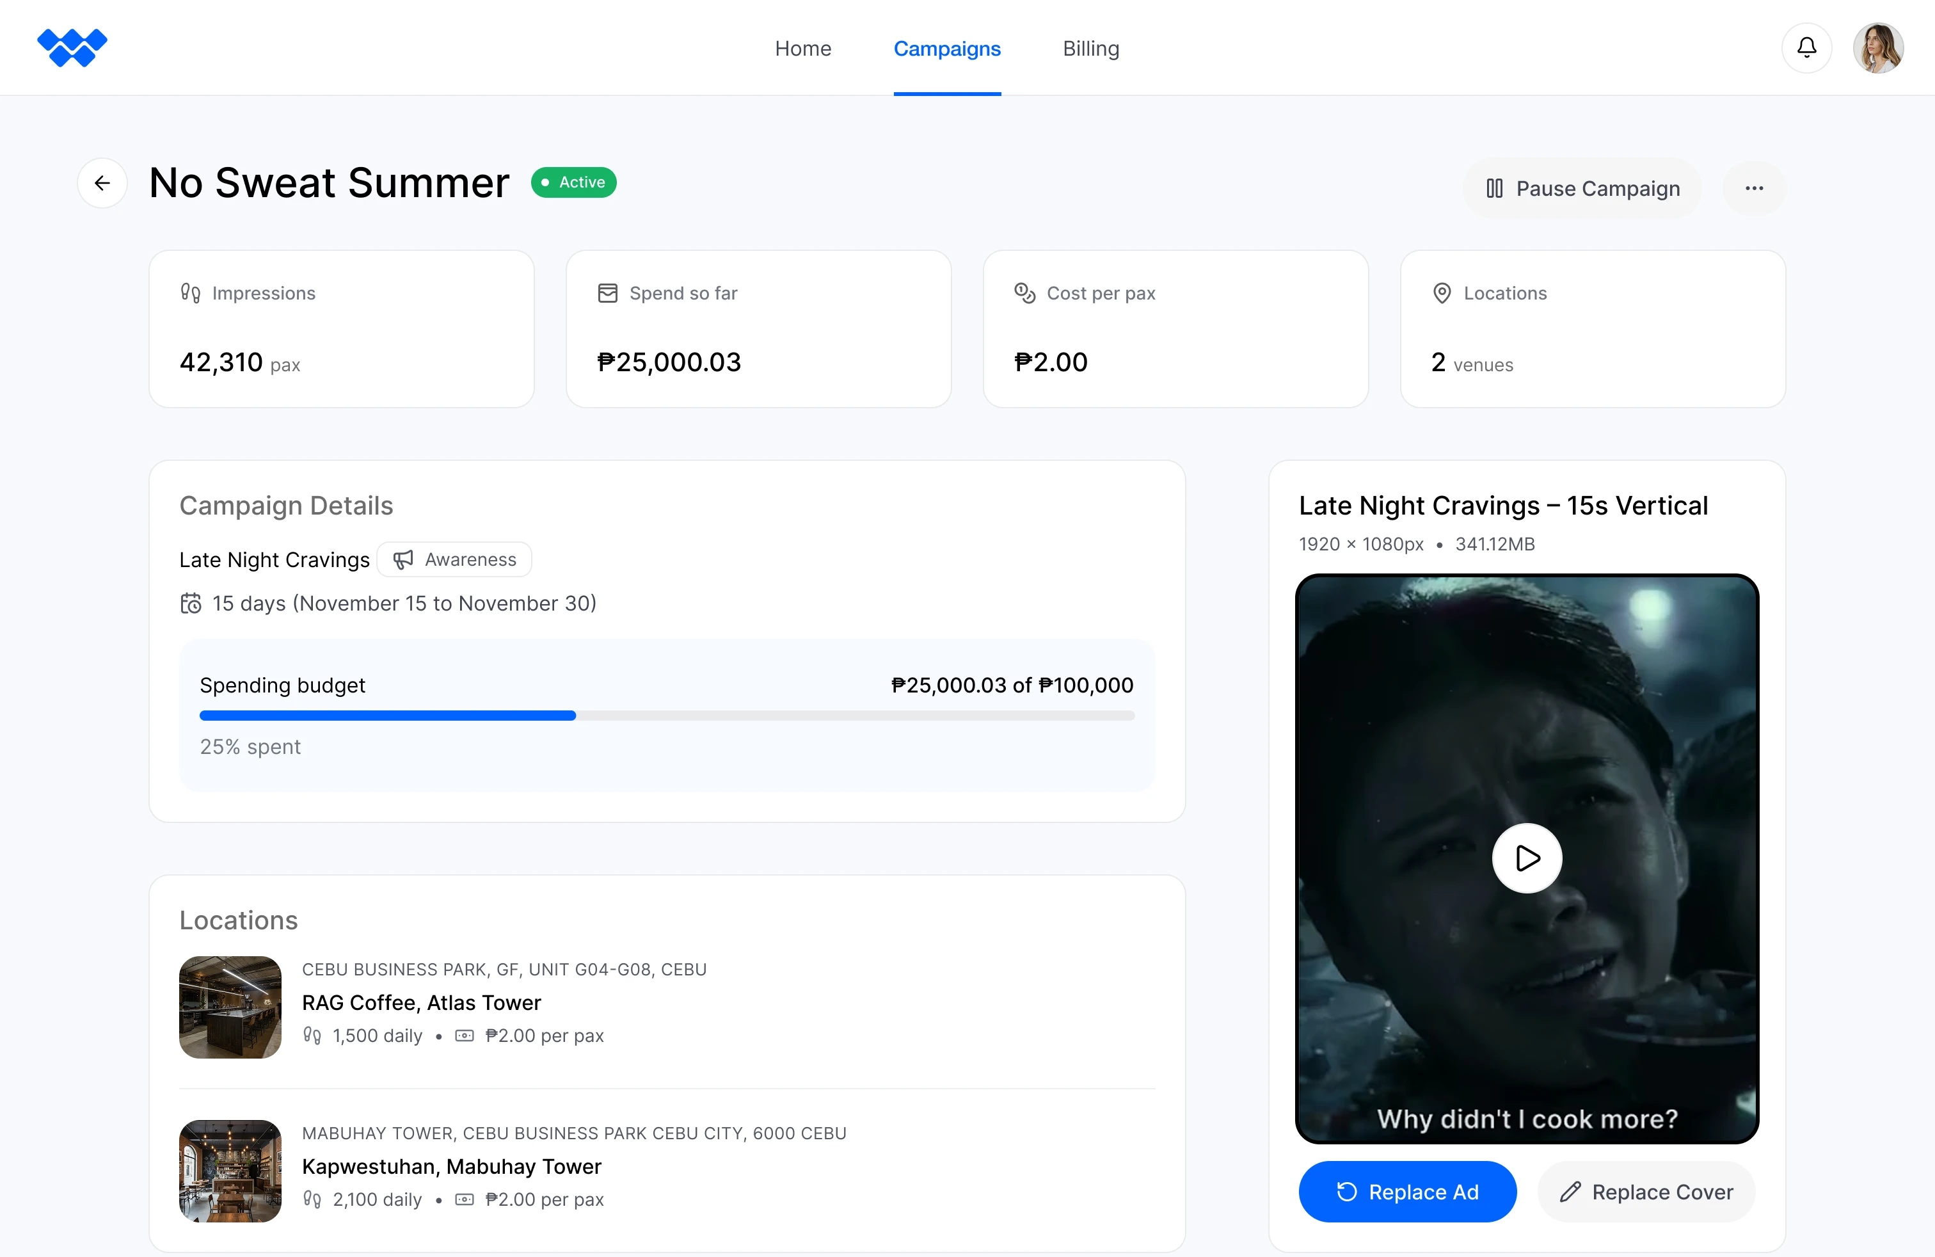The height and width of the screenshot is (1257, 1935).
Task: Click the envelope icon on Spend so far card
Action: (x=608, y=292)
